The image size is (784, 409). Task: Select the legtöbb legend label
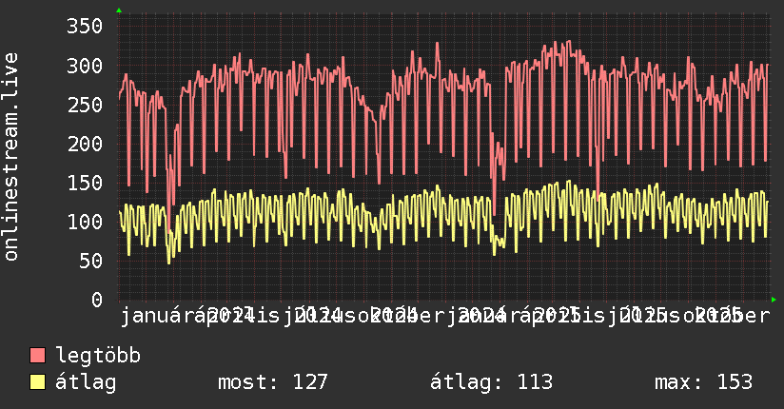coord(98,355)
